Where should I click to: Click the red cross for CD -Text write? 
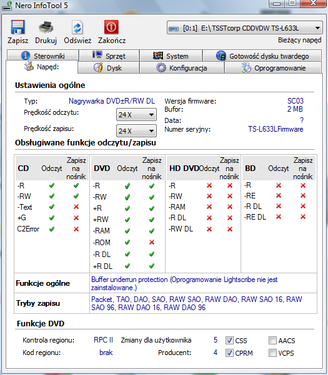tap(76, 207)
